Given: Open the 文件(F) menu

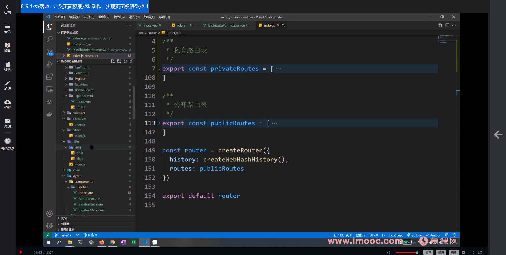Looking at the screenshot, I should 60,17.
